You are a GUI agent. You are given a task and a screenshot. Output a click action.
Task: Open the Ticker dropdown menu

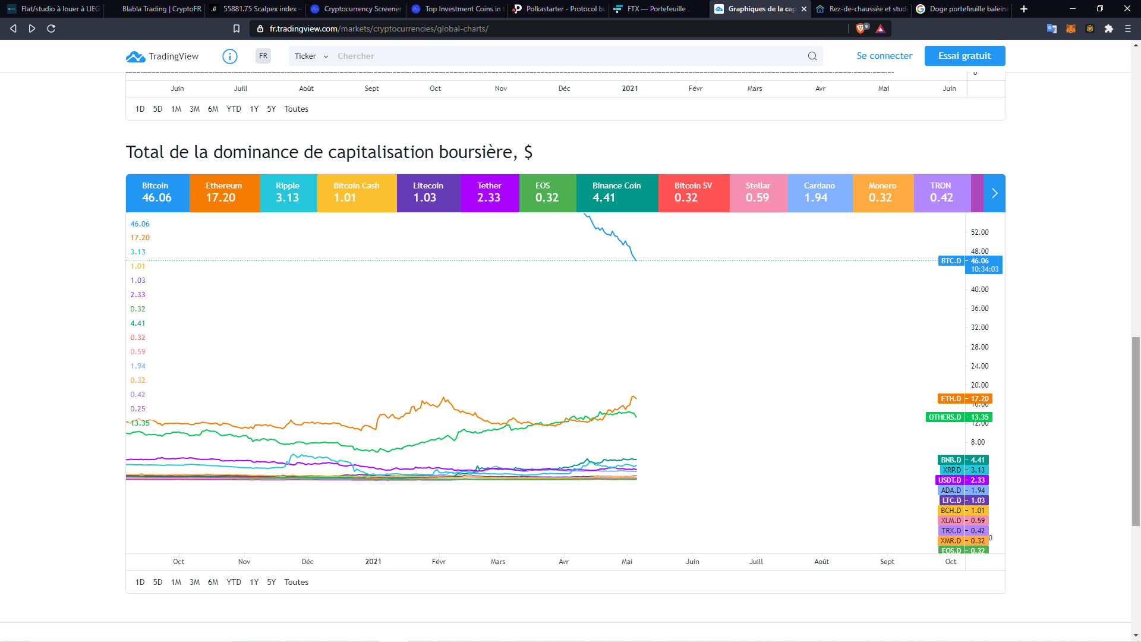pyautogui.click(x=310, y=56)
